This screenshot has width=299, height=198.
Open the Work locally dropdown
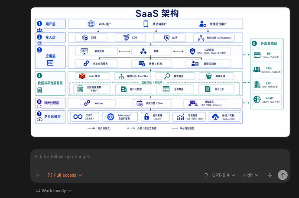pos(54,191)
